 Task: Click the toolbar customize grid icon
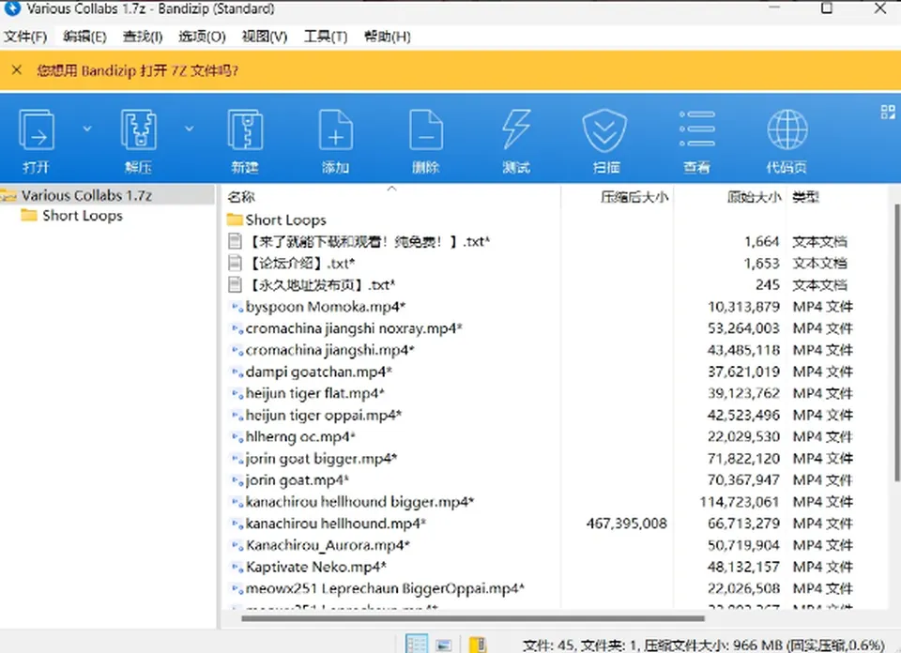click(x=888, y=112)
